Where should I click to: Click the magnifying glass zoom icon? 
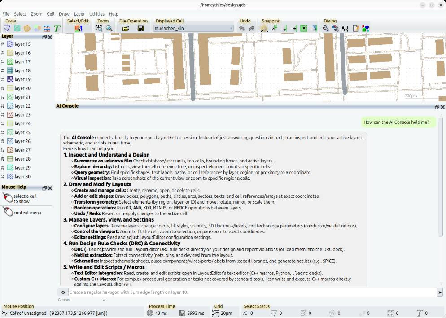click(109, 28)
